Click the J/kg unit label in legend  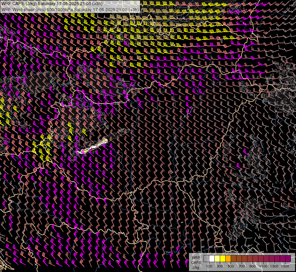click(196, 267)
